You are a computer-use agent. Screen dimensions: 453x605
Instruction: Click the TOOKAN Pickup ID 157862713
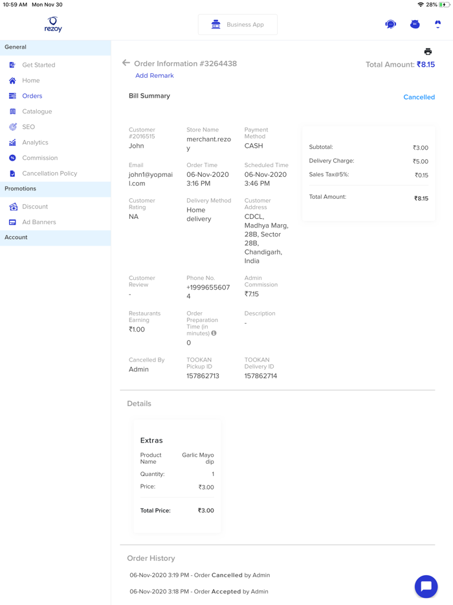pyautogui.click(x=203, y=376)
